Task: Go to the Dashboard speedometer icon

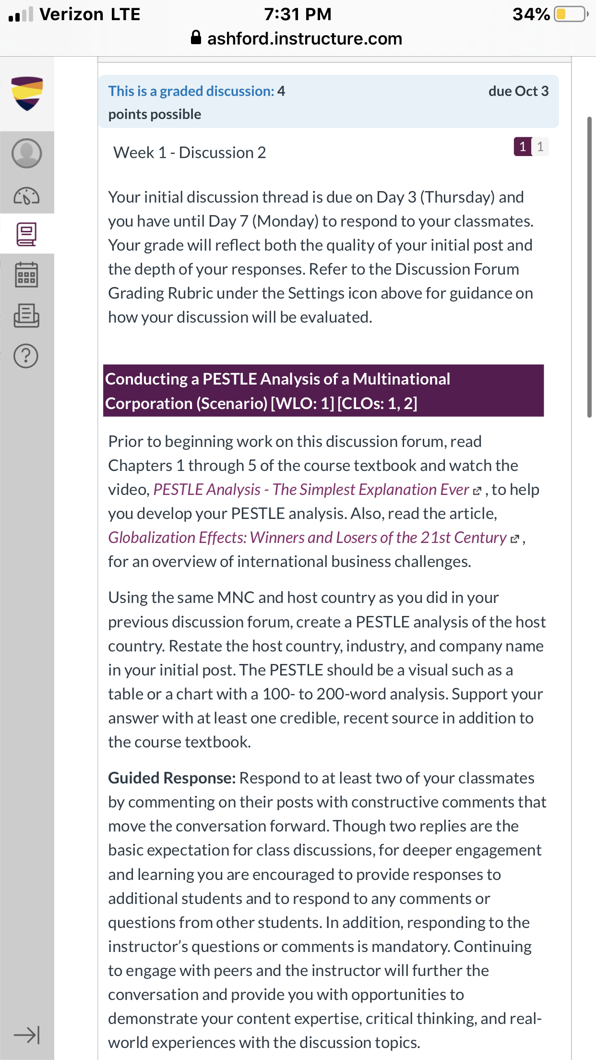Action: coord(26,196)
